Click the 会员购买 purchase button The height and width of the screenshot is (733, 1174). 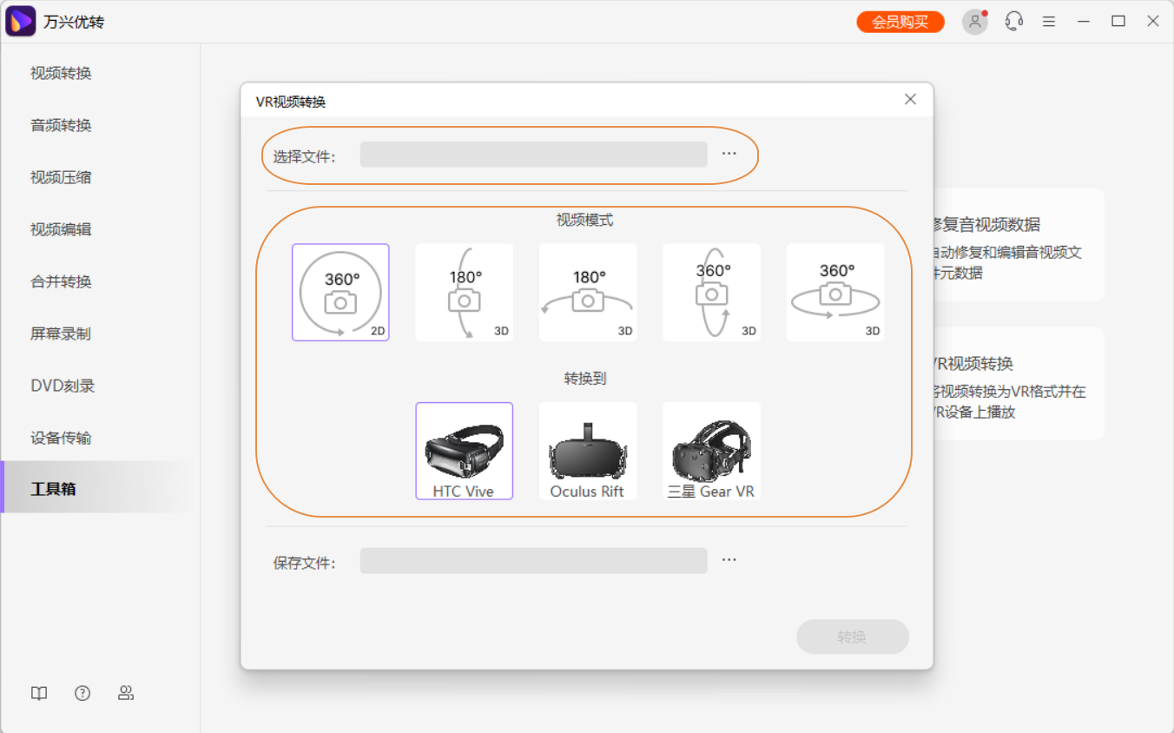tap(900, 21)
